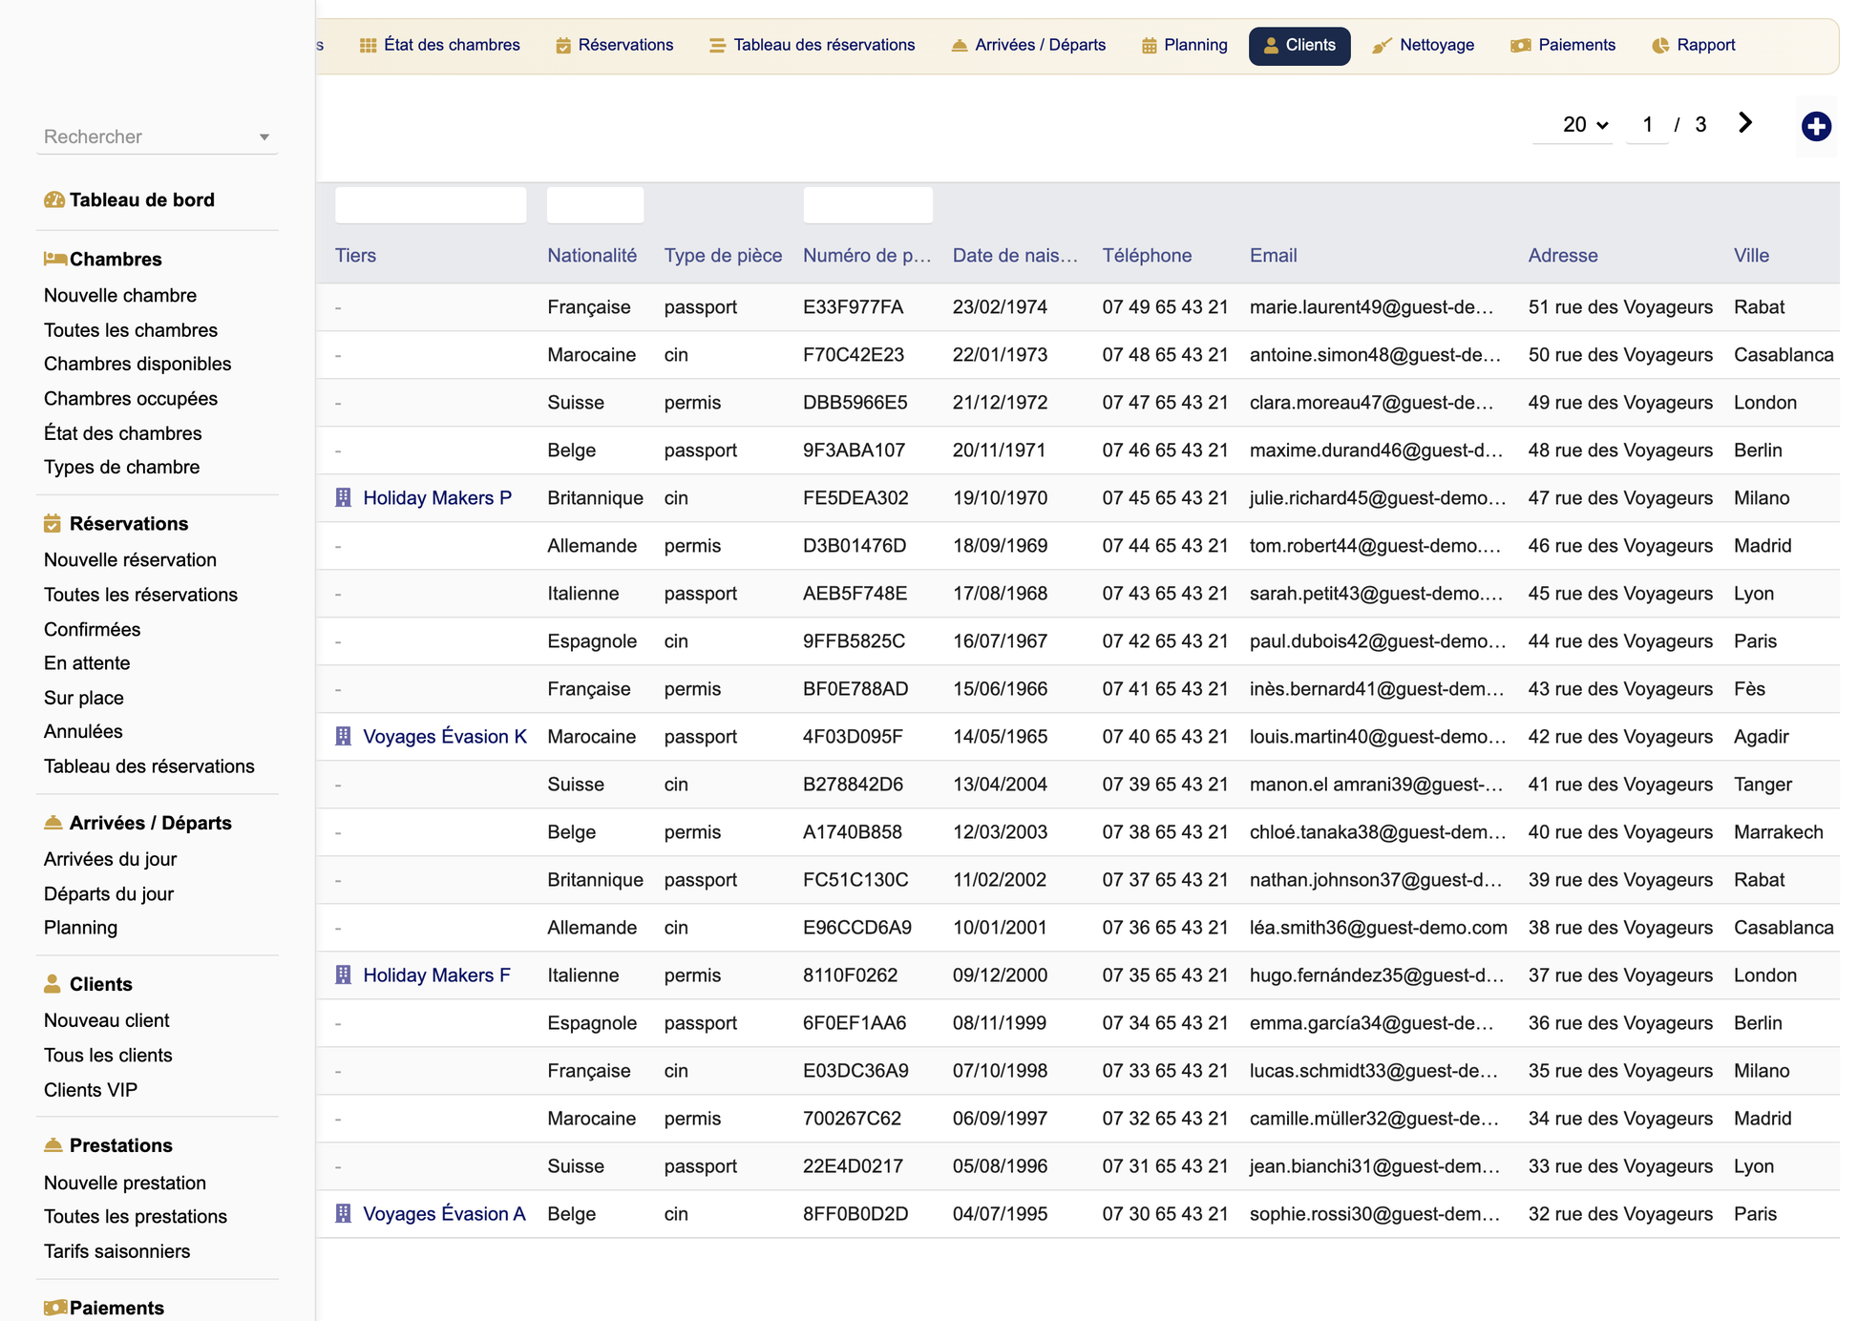Sort by Ville column header
This screenshot has width=1858, height=1321.
coord(1751,255)
